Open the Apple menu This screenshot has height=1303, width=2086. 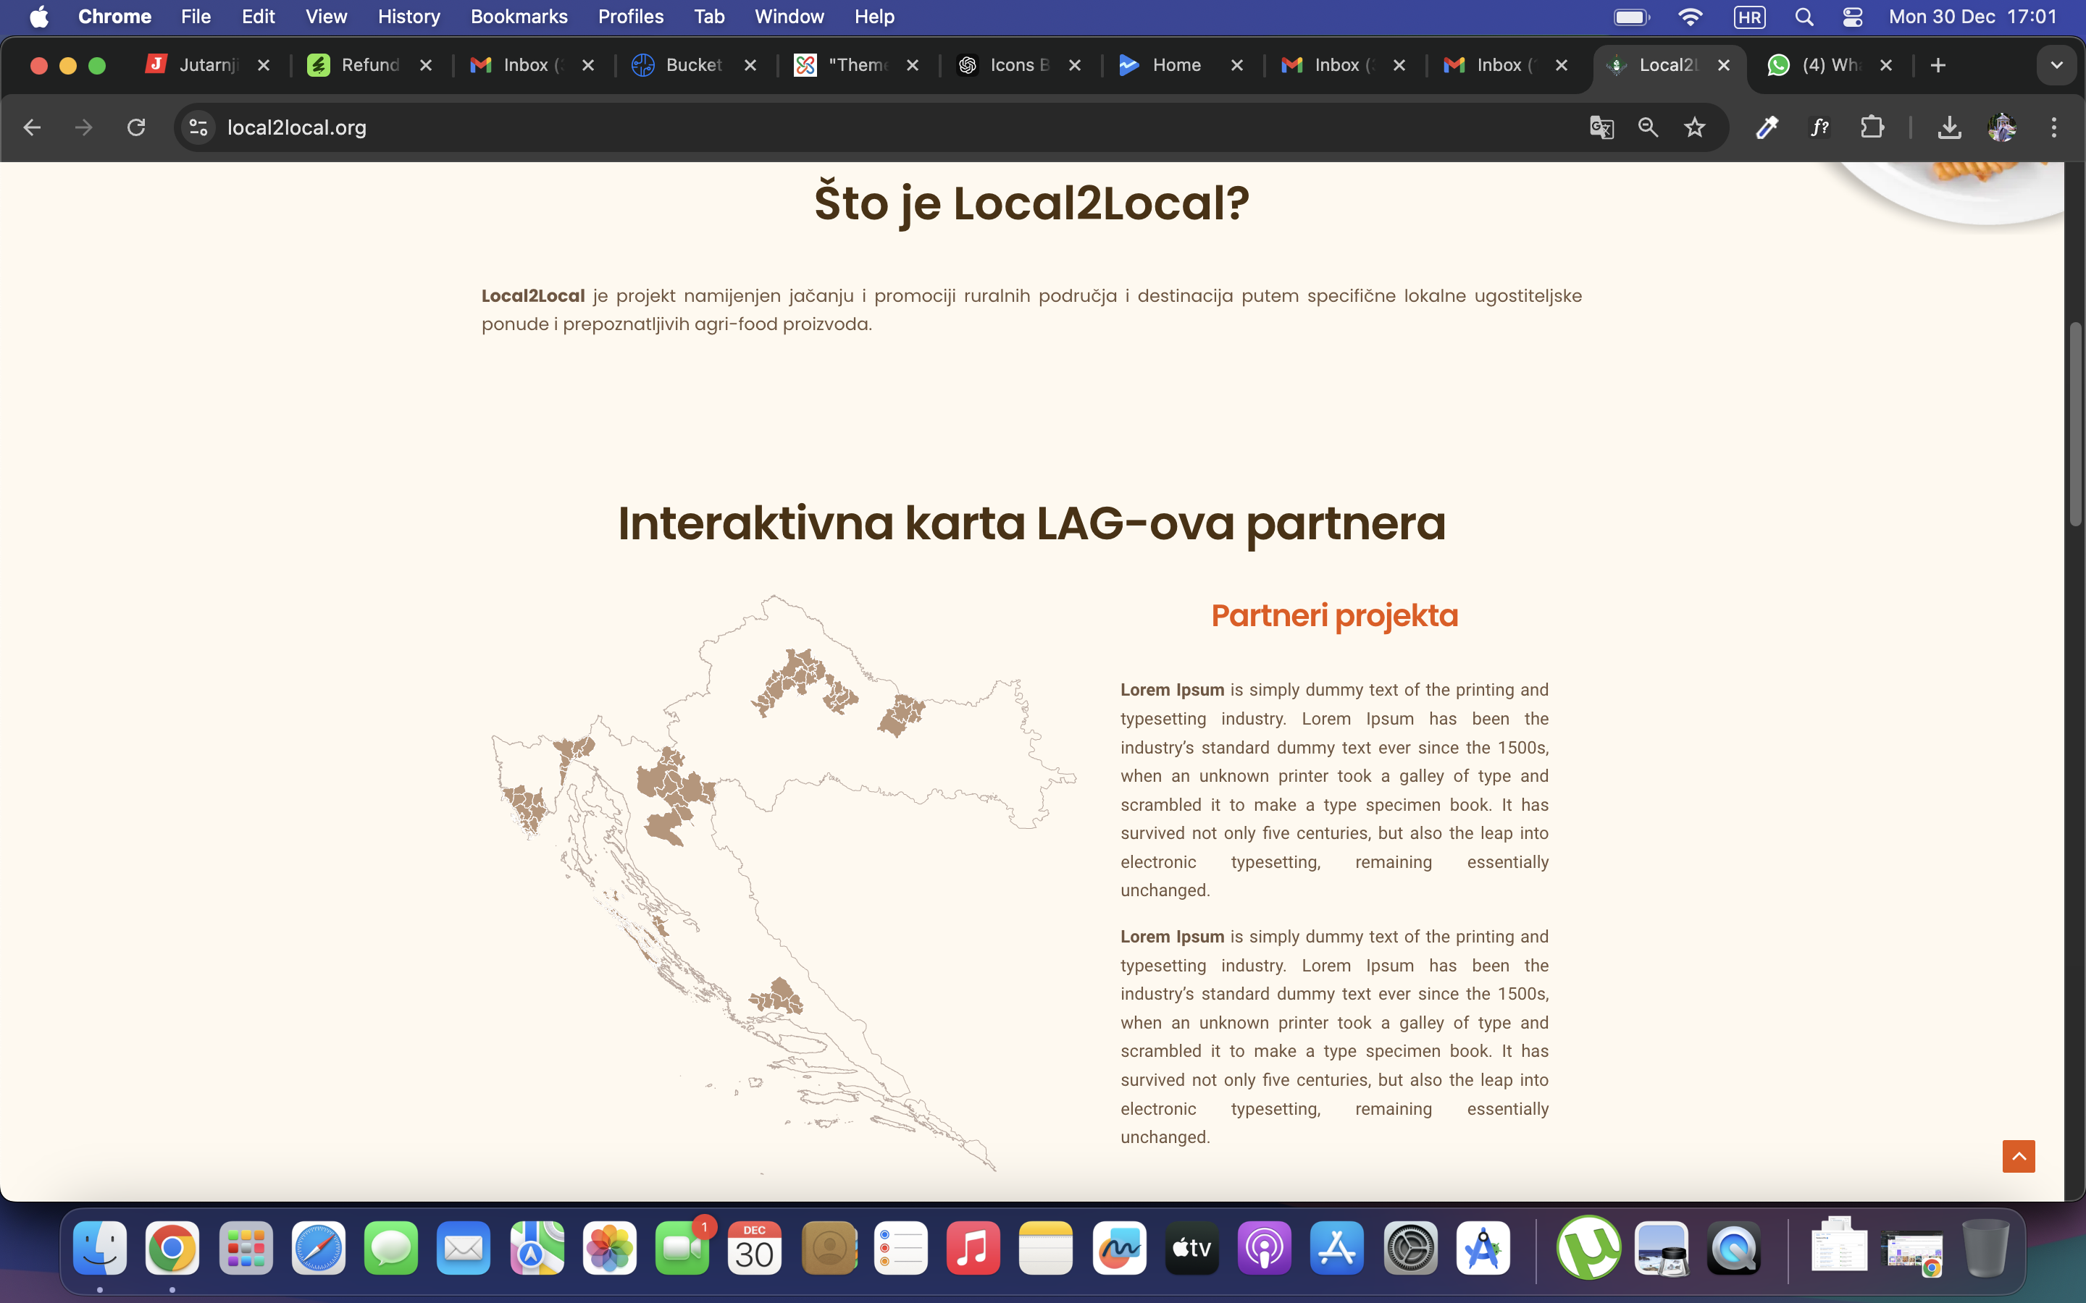[x=39, y=17]
